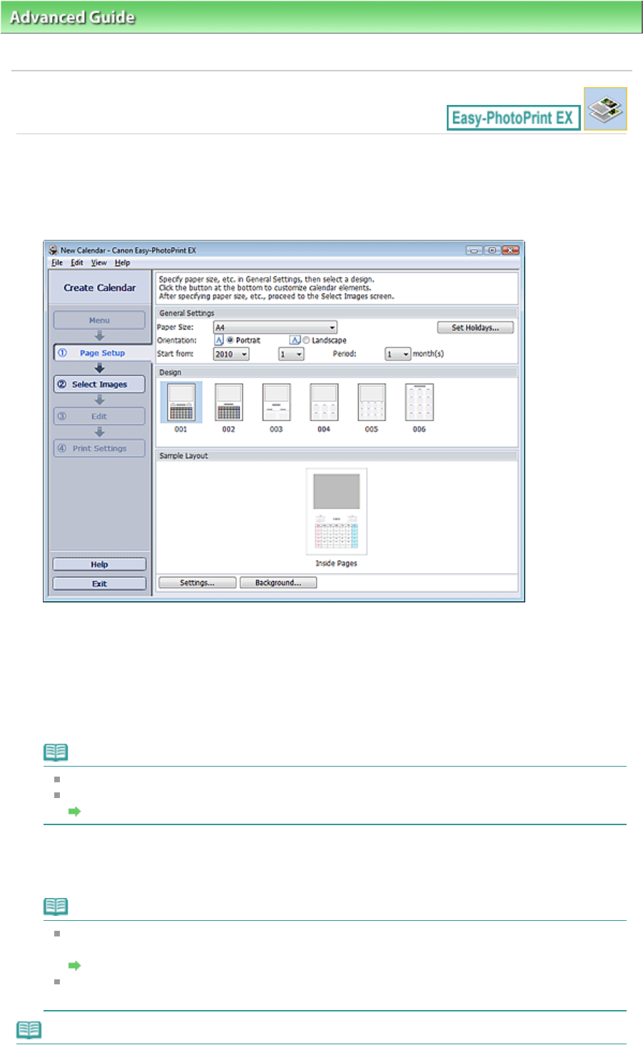Click the Inside Pages sample layout preview
The image size is (643, 1050).
(x=337, y=512)
